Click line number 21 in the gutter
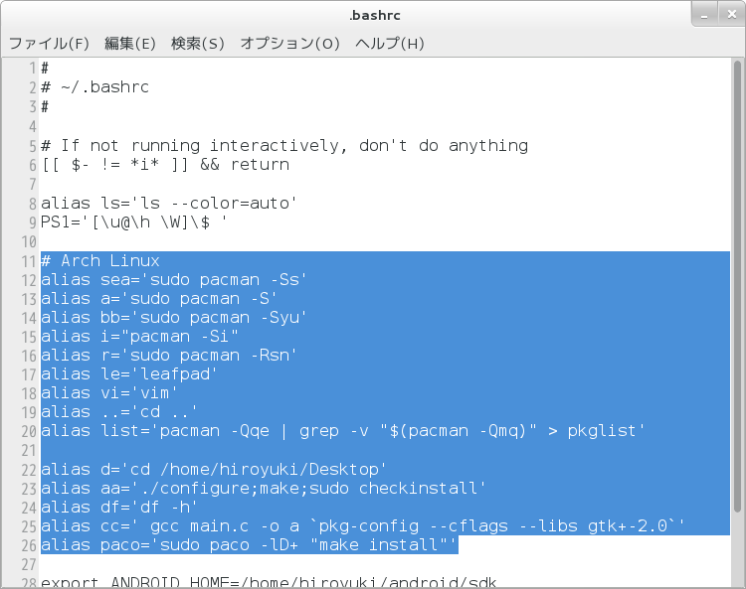 tap(29, 450)
